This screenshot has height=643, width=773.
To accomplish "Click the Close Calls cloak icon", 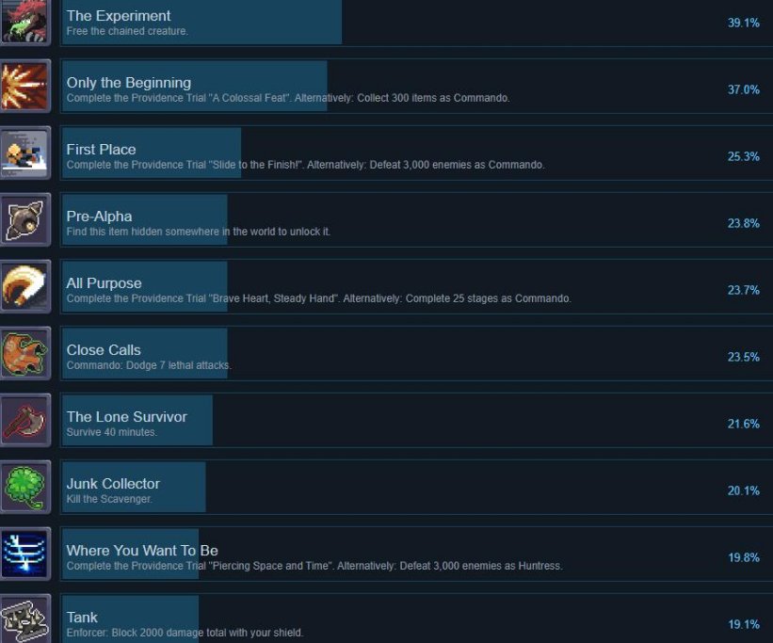I will [x=25, y=354].
